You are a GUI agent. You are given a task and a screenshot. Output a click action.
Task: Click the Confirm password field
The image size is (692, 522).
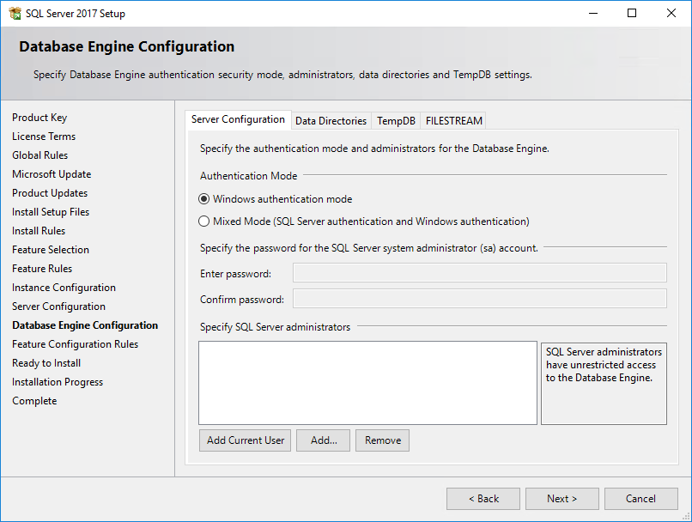click(480, 299)
